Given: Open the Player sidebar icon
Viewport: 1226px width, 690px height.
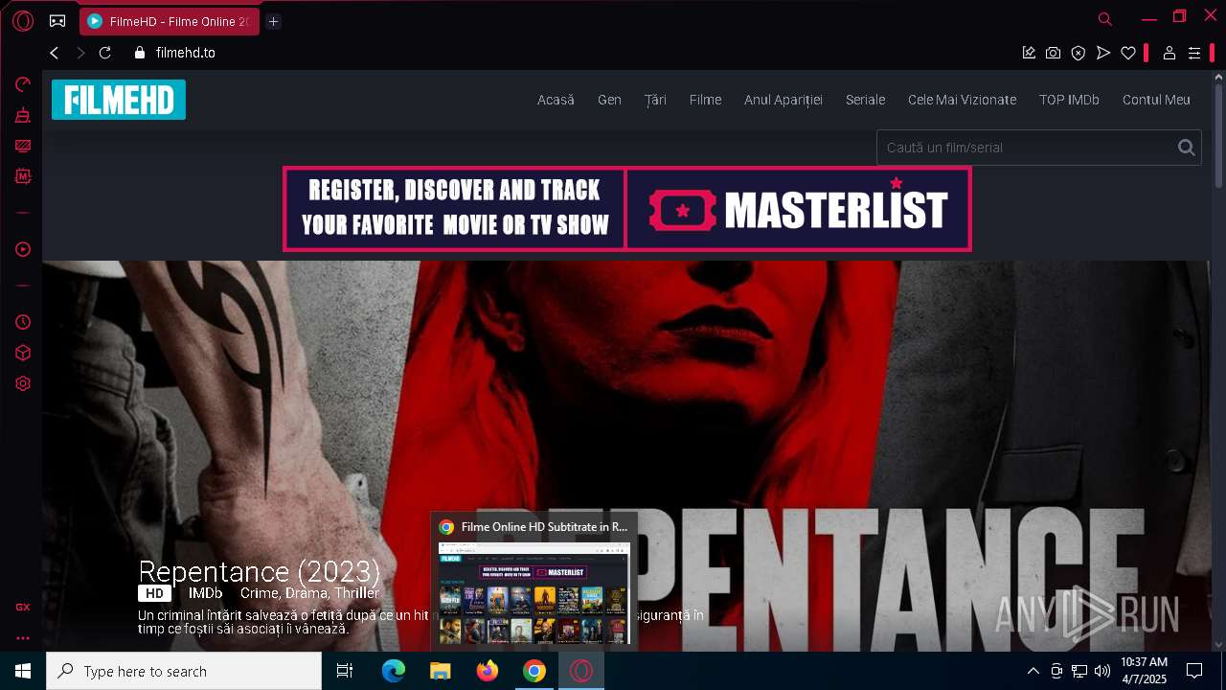Looking at the screenshot, I should (23, 249).
